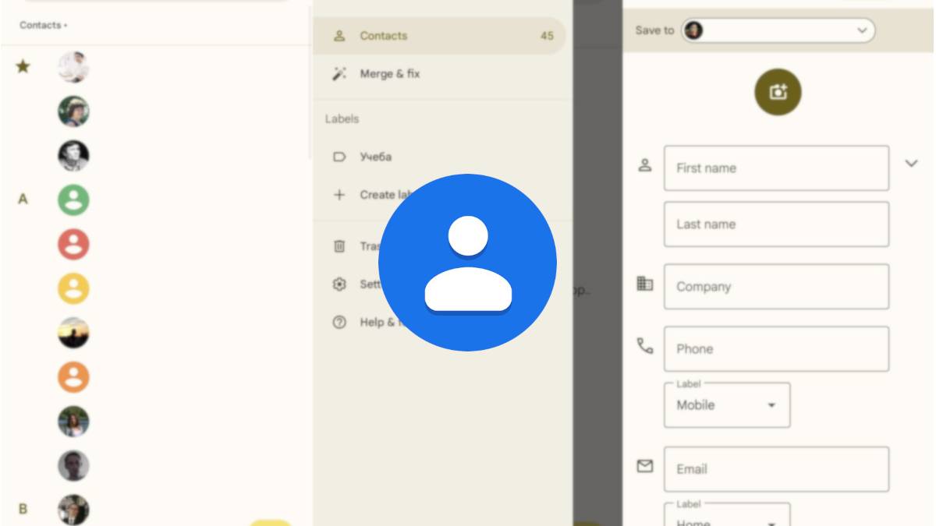Click the Phone field
Screen dimensions: 936x526
coord(776,349)
